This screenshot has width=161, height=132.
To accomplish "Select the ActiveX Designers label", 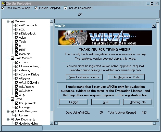I will [x=26, y=111].
